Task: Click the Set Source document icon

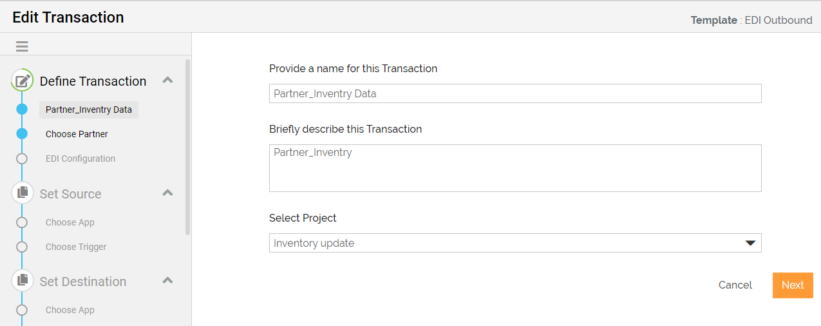Action: (23, 193)
